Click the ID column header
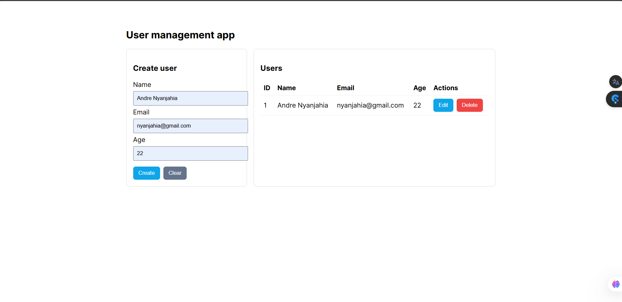The image size is (622, 302). [267, 88]
